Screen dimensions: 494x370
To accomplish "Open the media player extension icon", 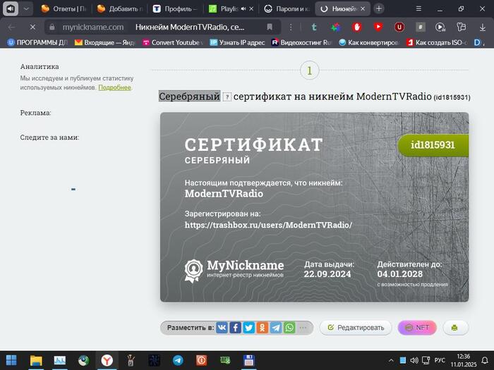I will tap(440, 27).
